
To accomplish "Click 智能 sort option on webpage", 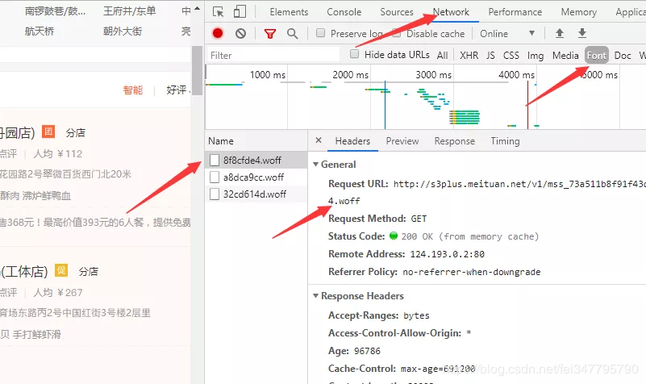I will [x=132, y=90].
